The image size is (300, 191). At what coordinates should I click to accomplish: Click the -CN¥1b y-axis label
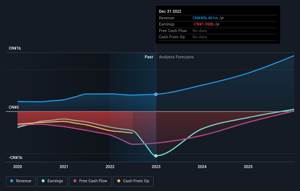[15, 157]
